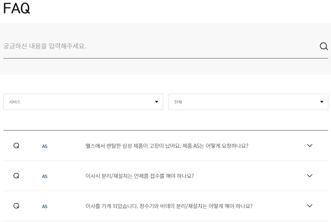Click the dropdown arrow on the 서비스 selector
This screenshot has height=222, width=331.
(156, 102)
